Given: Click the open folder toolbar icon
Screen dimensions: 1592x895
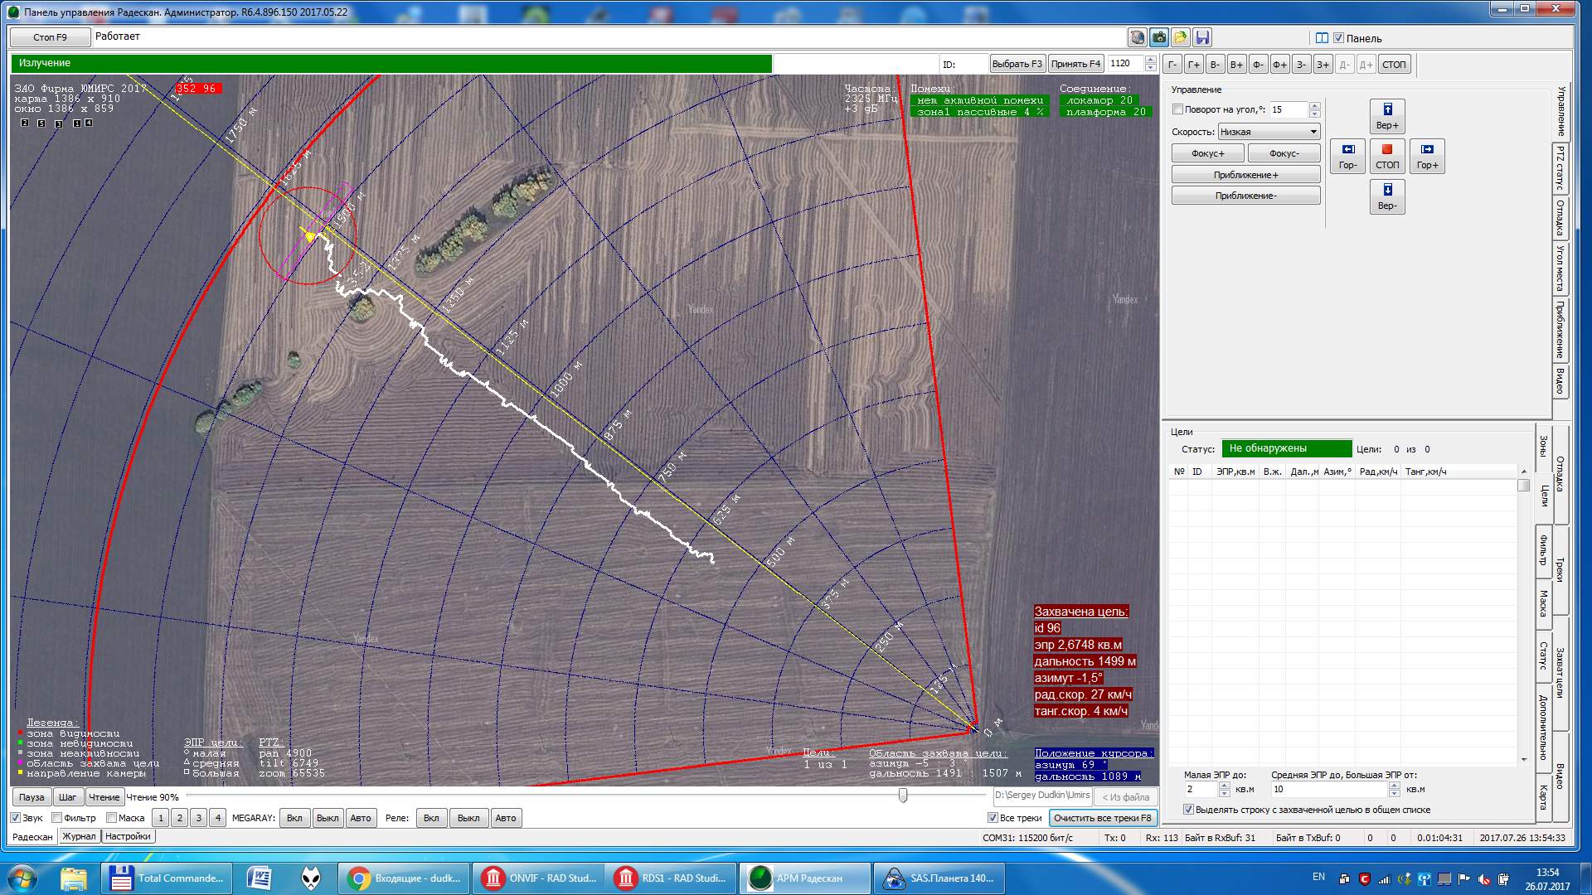Looking at the screenshot, I should coord(1181,37).
